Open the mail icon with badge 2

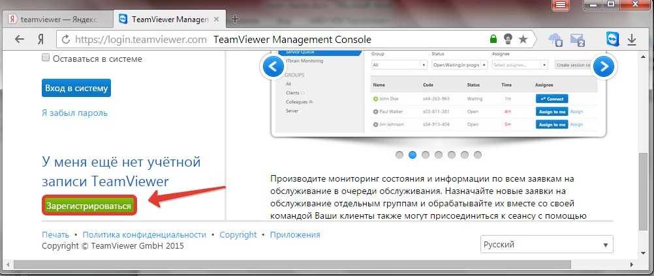point(578,40)
